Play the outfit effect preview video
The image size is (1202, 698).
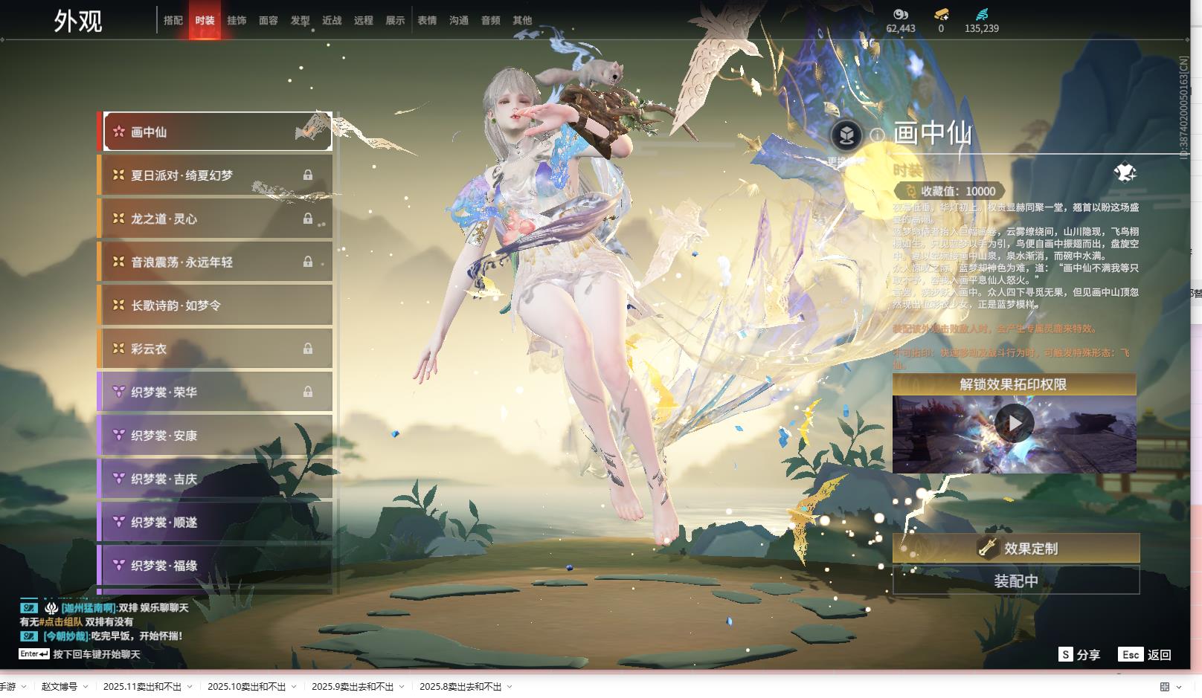[x=1015, y=423]
